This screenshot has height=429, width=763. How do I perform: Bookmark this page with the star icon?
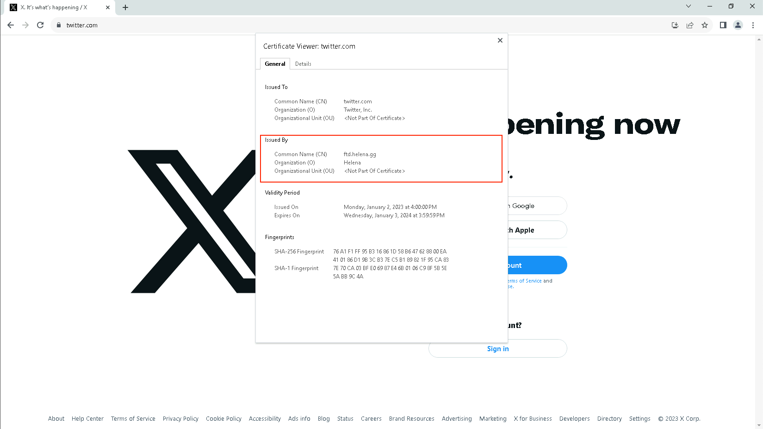(705, 25)
